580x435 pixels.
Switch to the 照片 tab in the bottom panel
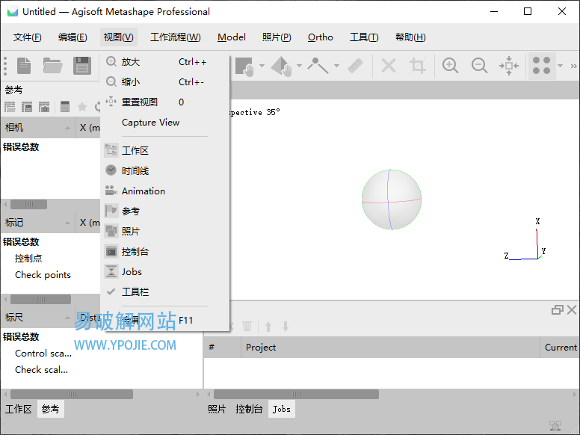[x=217, y=409]
